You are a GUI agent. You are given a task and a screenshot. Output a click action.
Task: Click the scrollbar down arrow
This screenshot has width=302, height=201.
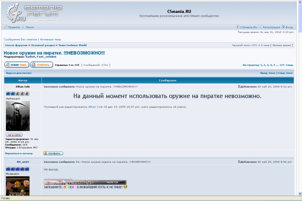[300, 194]
